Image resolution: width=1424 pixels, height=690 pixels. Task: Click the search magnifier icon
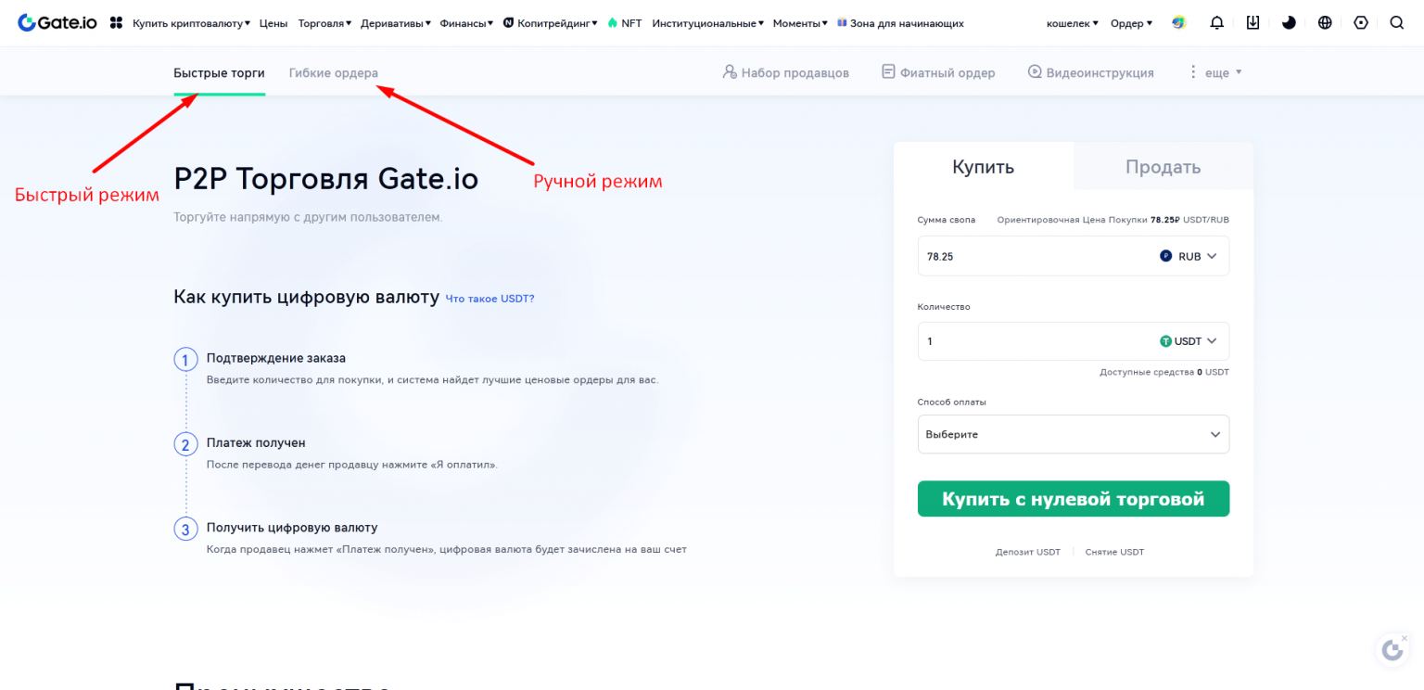(1397, 23)
